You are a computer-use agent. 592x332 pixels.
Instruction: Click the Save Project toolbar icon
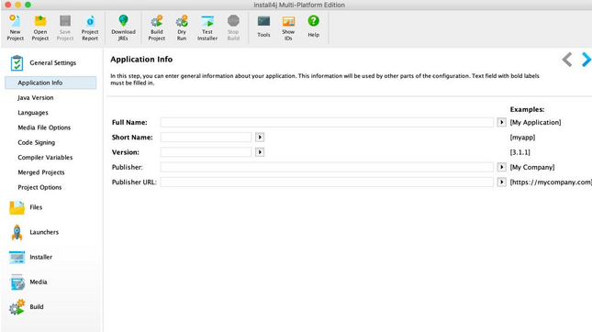click(65, 21)
